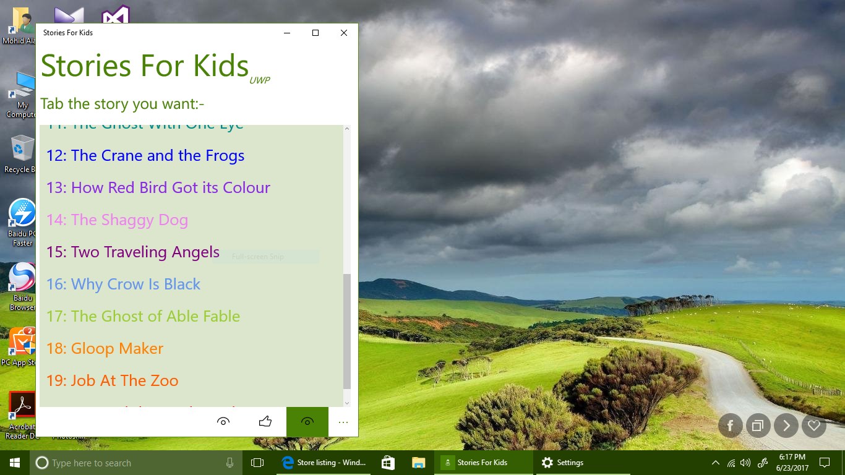The height and width of the screenshot is (475, 845).
Task: Click the taskbar search box
Action: (136, 463)
